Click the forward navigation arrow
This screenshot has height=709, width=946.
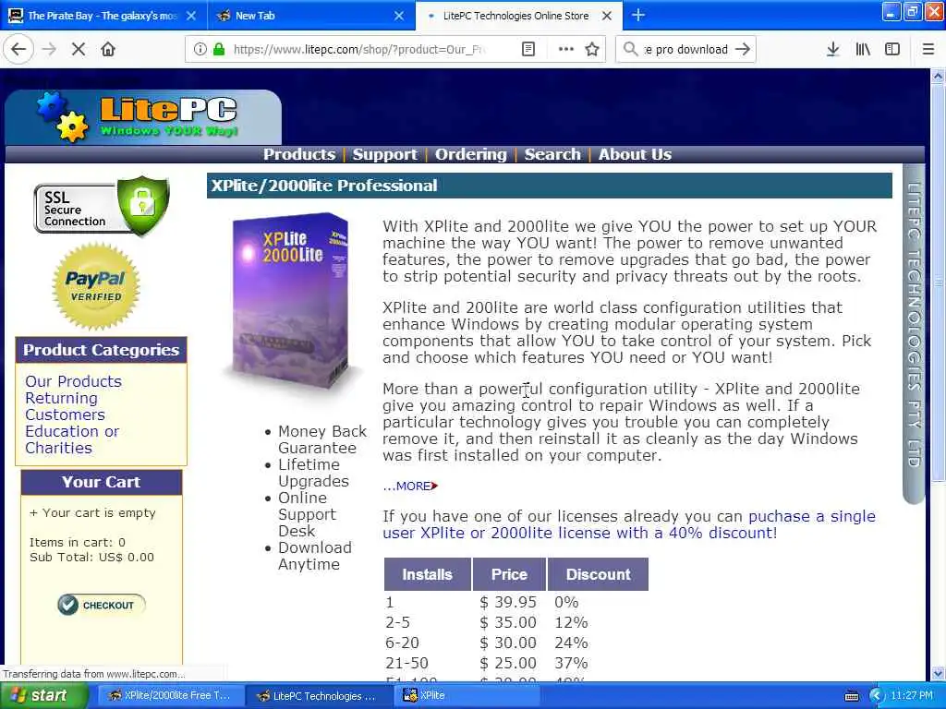tap(50, 50)
